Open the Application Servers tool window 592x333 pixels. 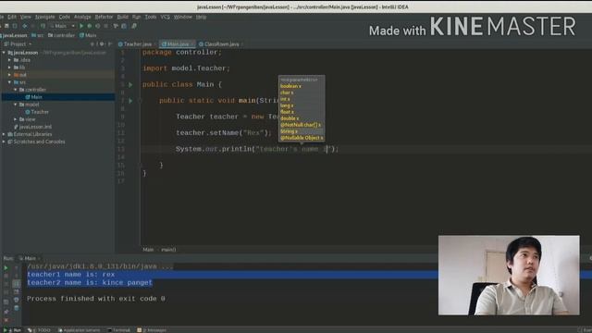(80, 330)
